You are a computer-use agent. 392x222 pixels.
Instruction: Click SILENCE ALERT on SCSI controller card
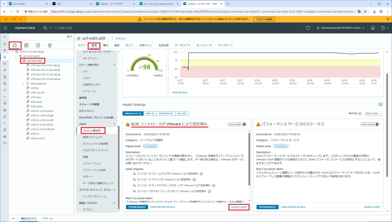coord(239,207)
